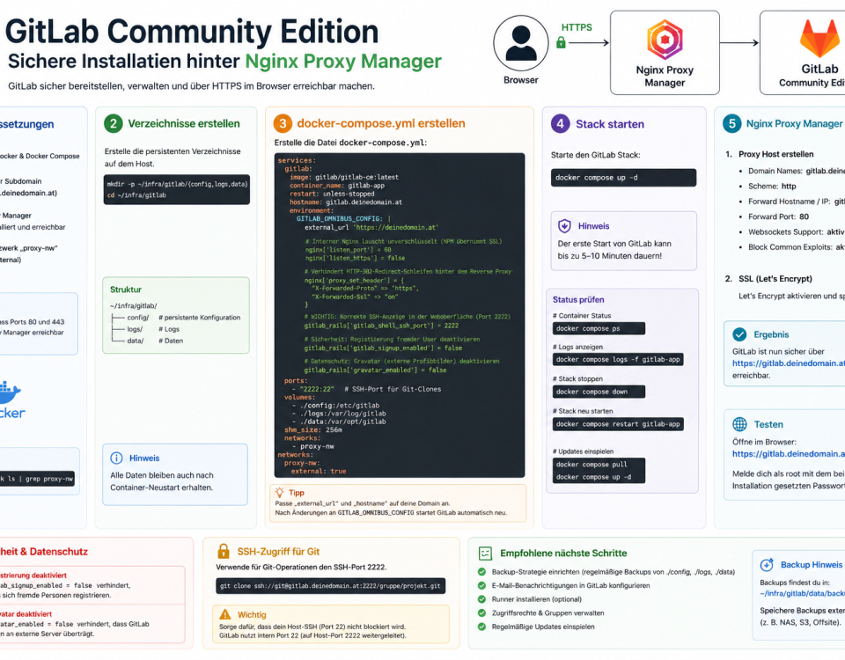Click the green check beside Backup-Strategie einrichten
845x660 pixels.
481,572
